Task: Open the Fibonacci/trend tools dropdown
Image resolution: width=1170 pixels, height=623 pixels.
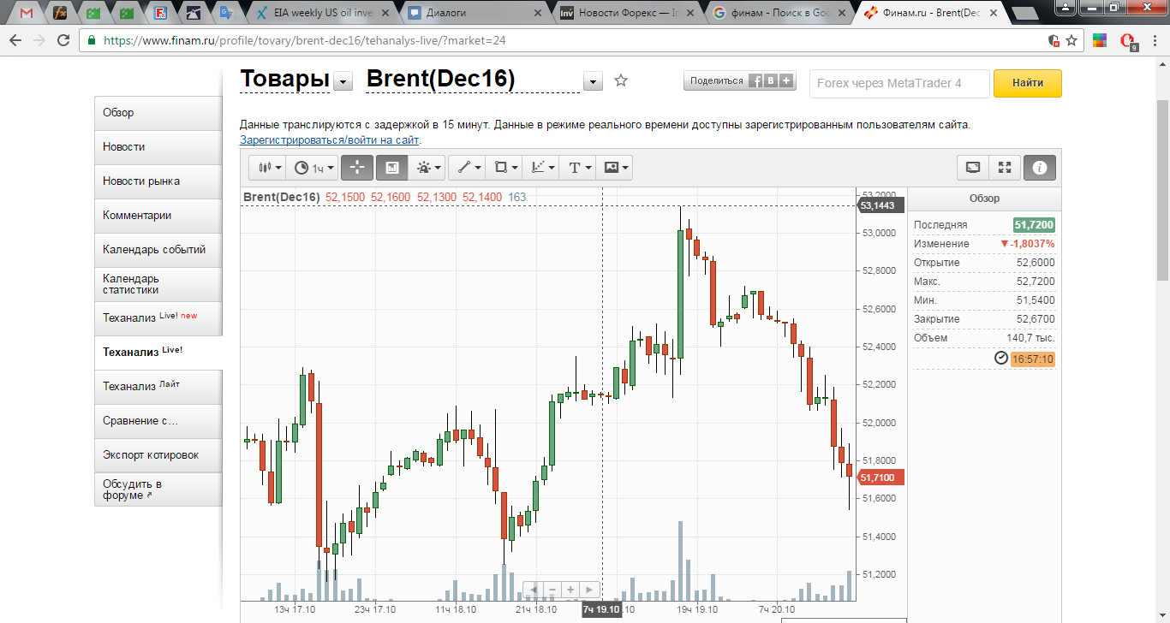Action: point(541,168)
